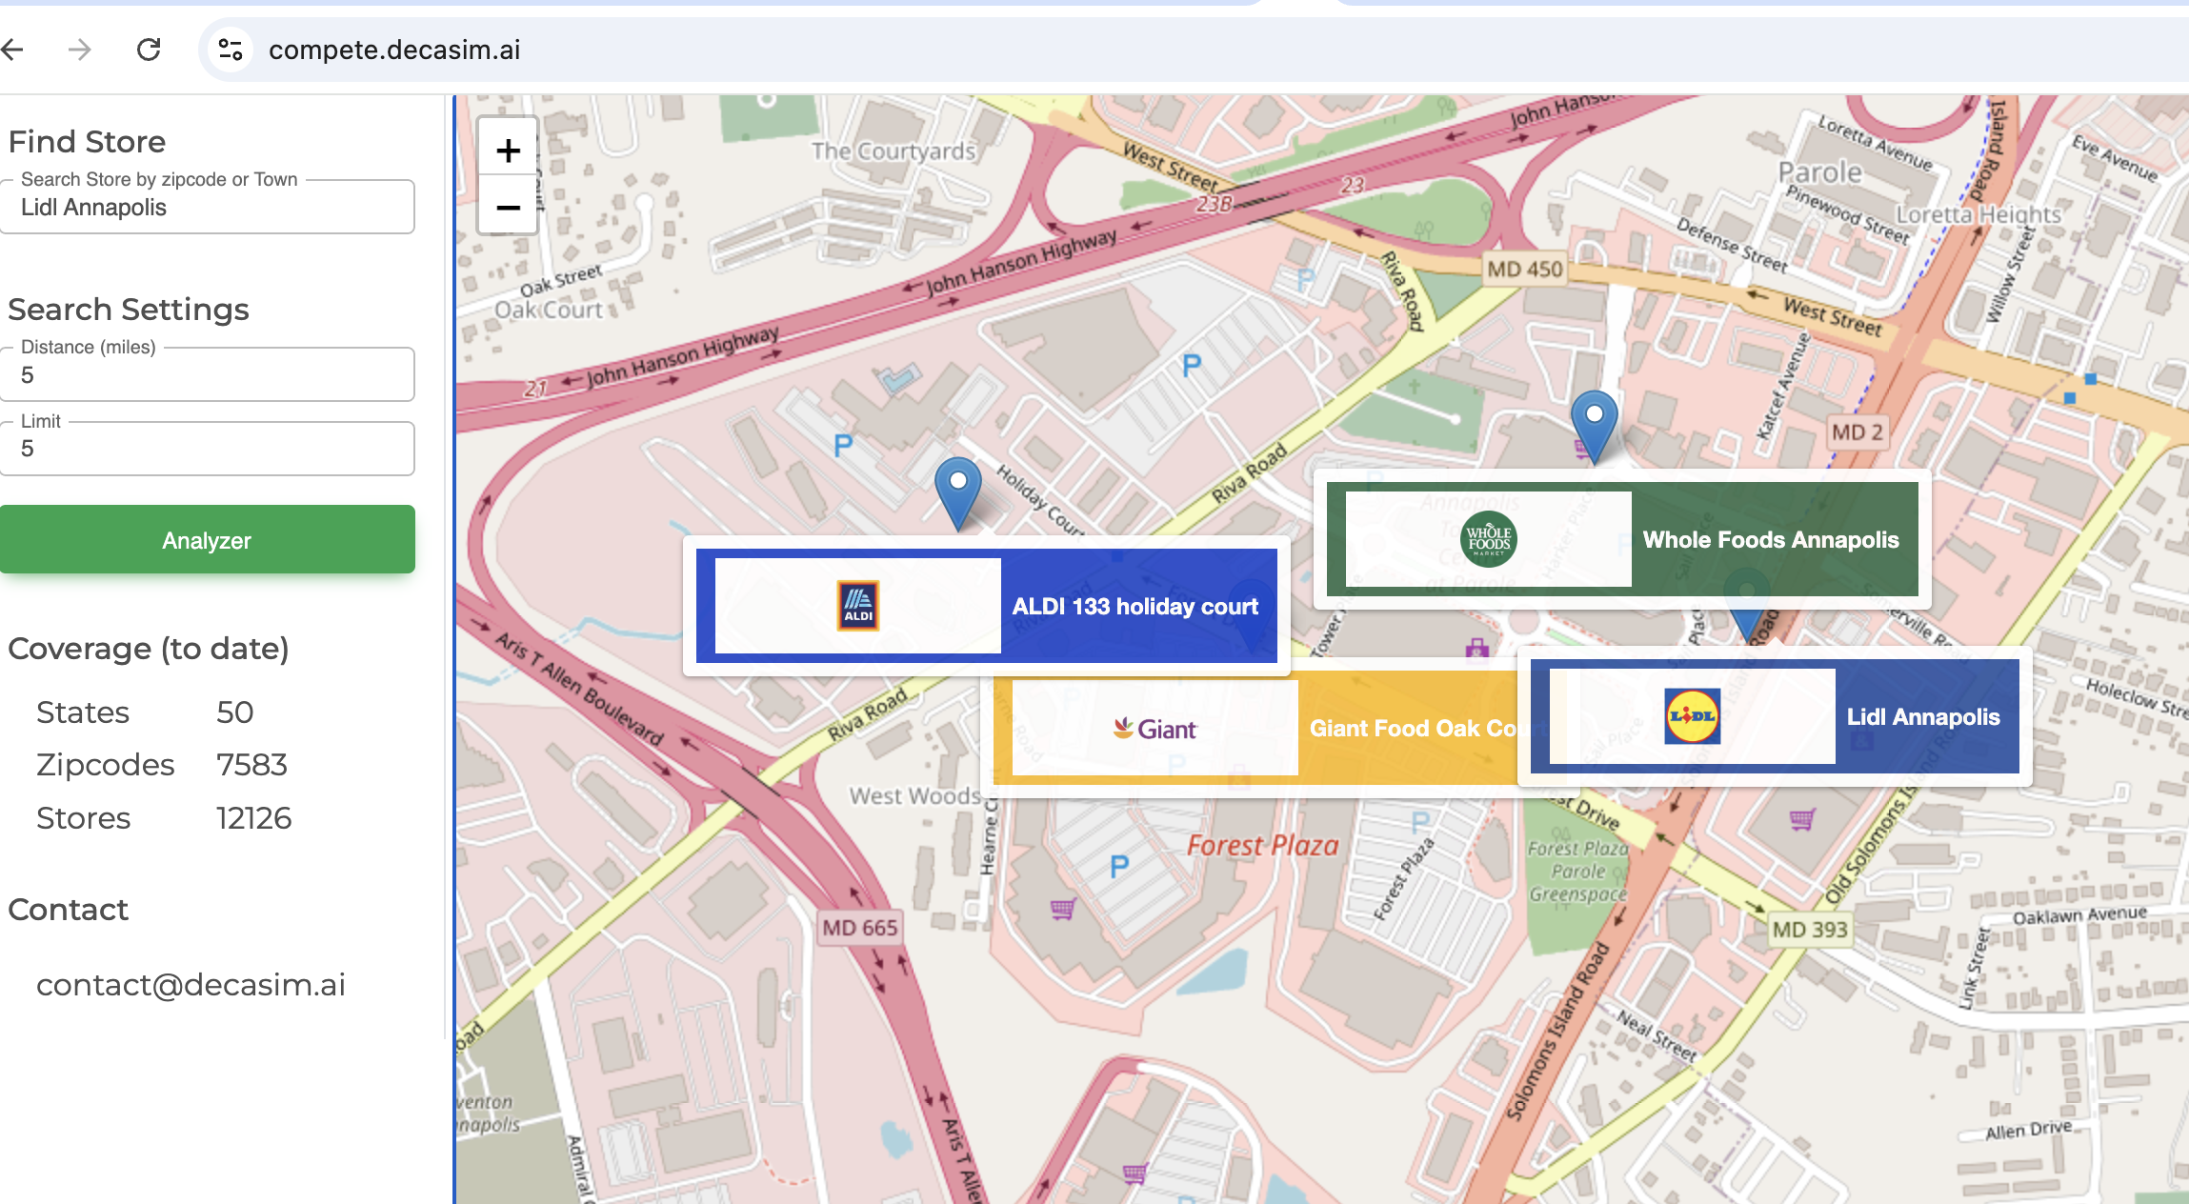Click the browser address bar URL
The height and width of the screenshot is (1204, 2189).
tap(394, 50)
